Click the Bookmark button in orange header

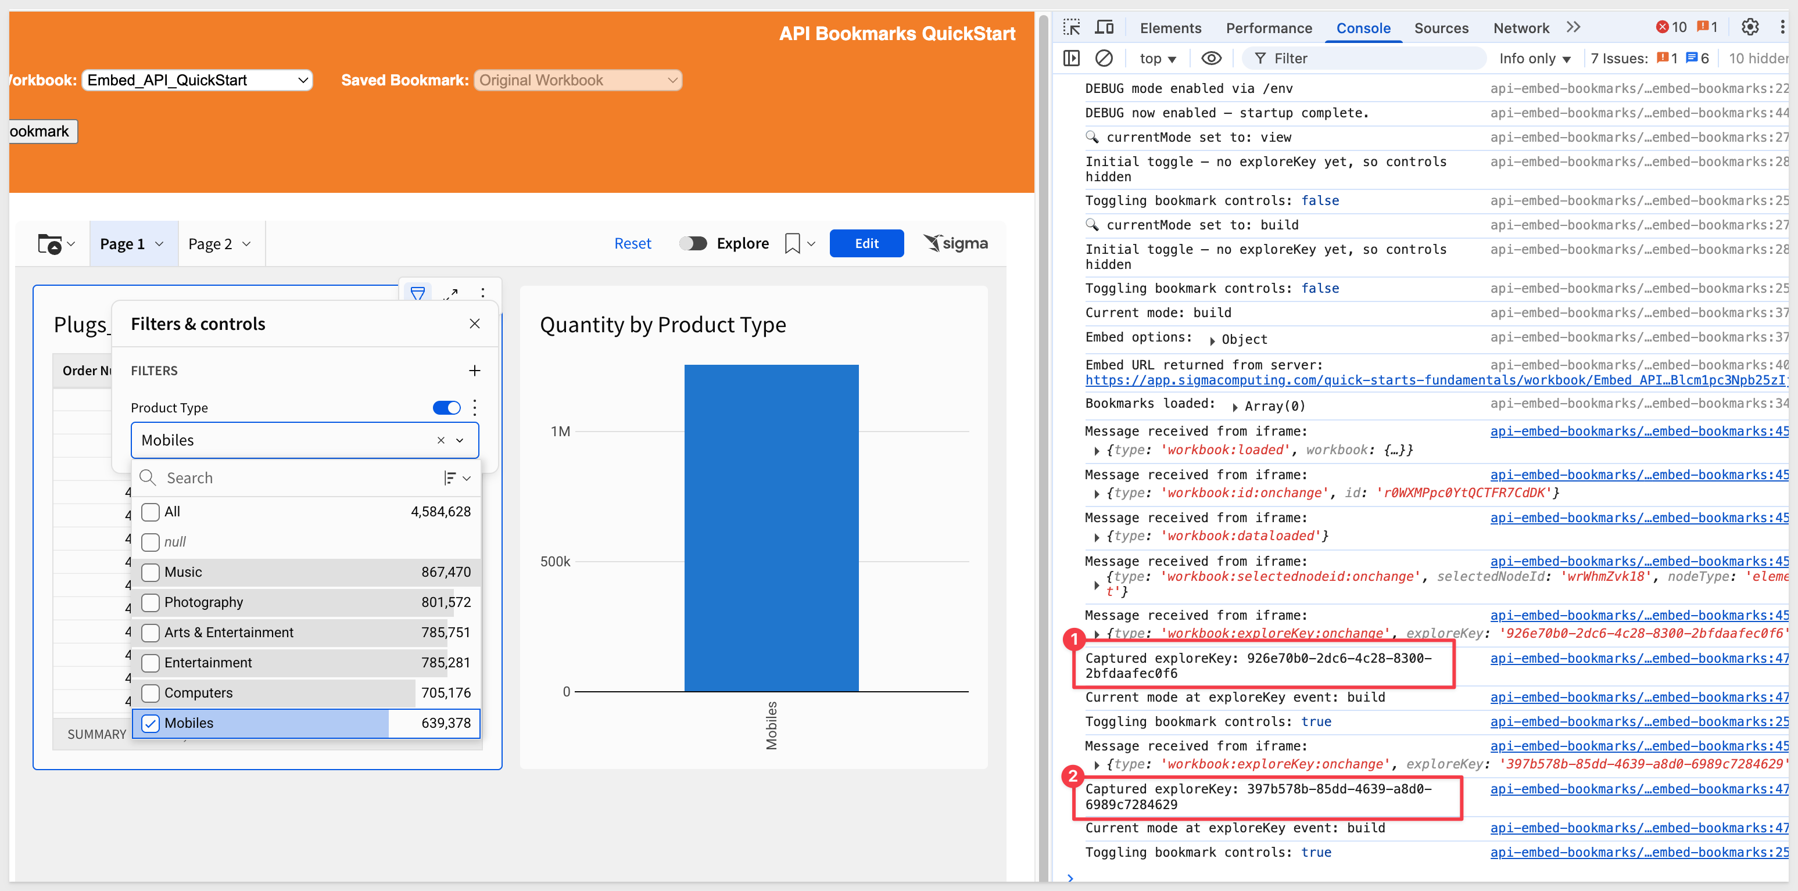(42, 131)
